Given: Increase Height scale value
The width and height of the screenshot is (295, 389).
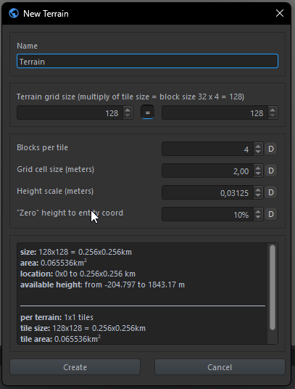Looking at the screenshot, I should [258, 189].
